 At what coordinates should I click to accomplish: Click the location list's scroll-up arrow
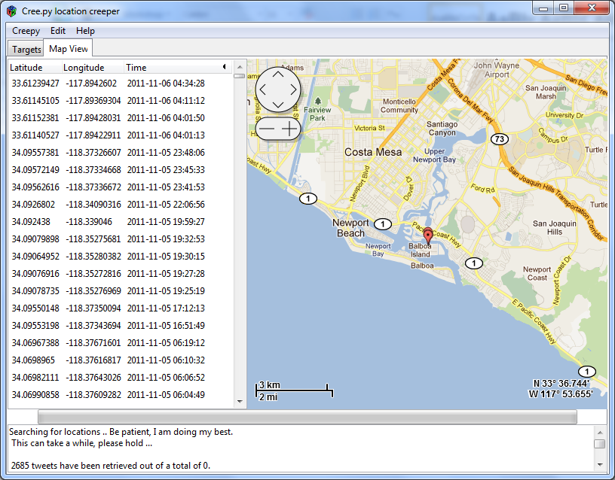coord(239,66)
